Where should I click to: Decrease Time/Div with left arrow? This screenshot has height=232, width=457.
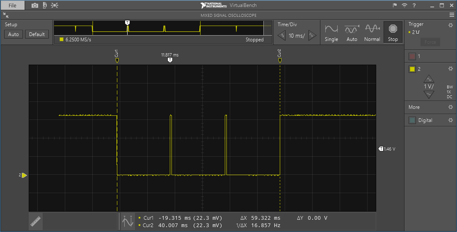281,36
